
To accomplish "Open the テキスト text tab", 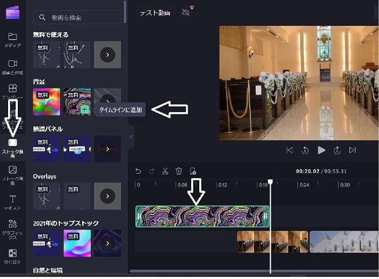I will click(x=13, y=202).
